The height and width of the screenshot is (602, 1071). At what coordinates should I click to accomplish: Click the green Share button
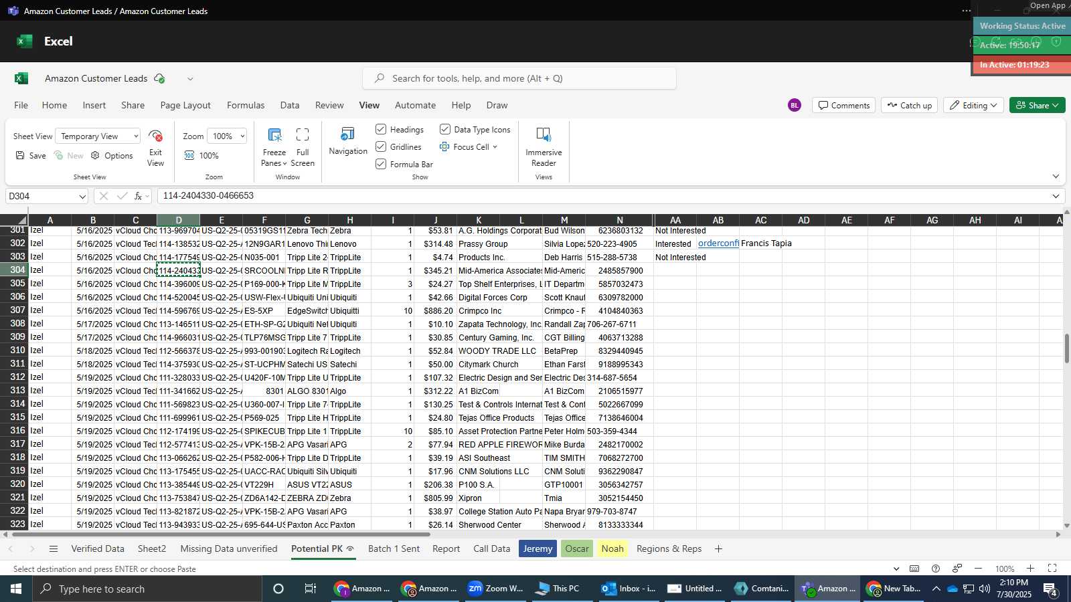pyautogui.click(x=1037, y=105)
